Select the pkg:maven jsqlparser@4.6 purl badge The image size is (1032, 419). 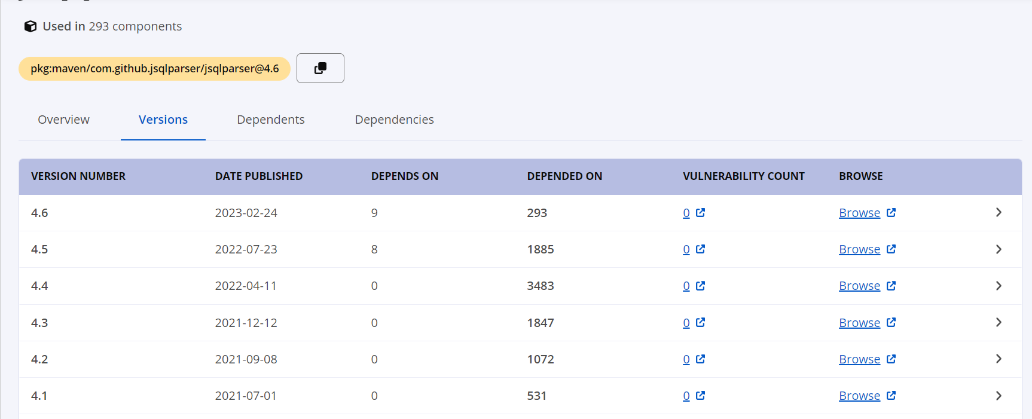coord(154,69)
